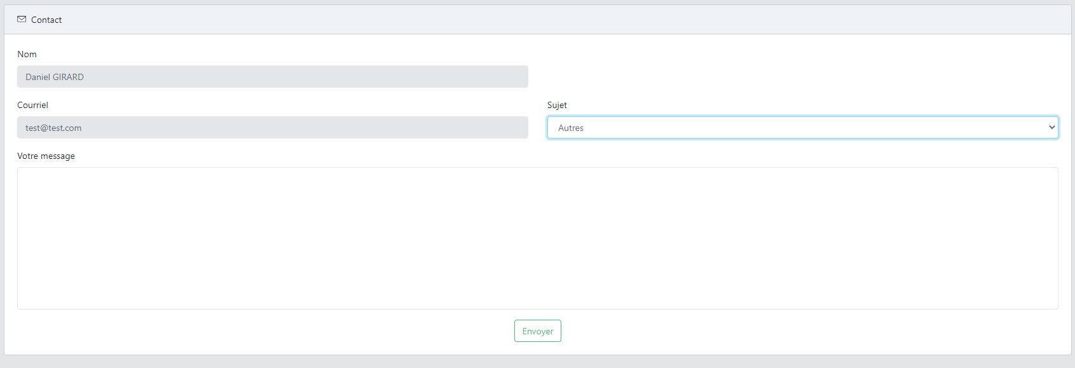Click the gray background below the panel
1075x368 pixels.
coord(538,362)
